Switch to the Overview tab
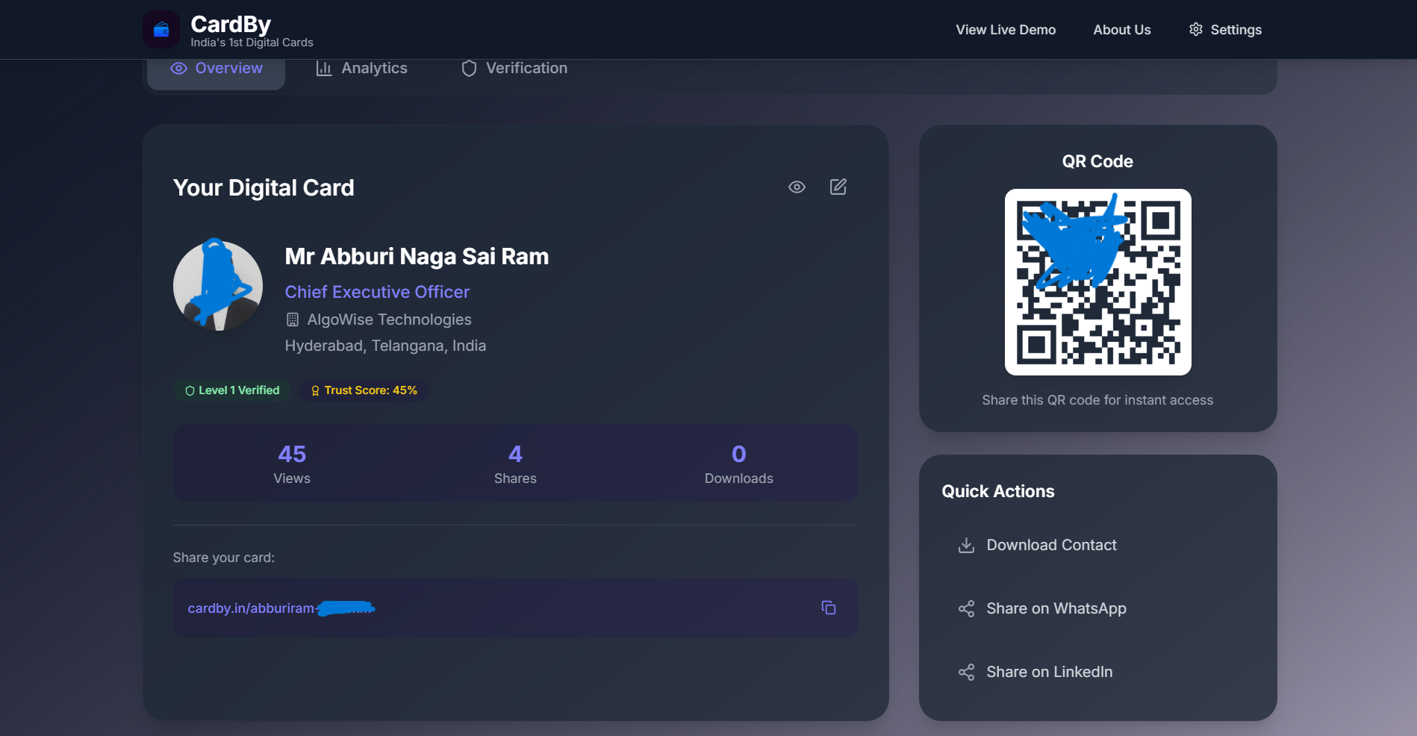Viewport: 1417px width, 736px height. (216, 69)
